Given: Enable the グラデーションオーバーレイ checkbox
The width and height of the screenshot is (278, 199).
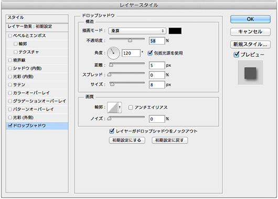Looking at the screenshot, I should 10,101.
